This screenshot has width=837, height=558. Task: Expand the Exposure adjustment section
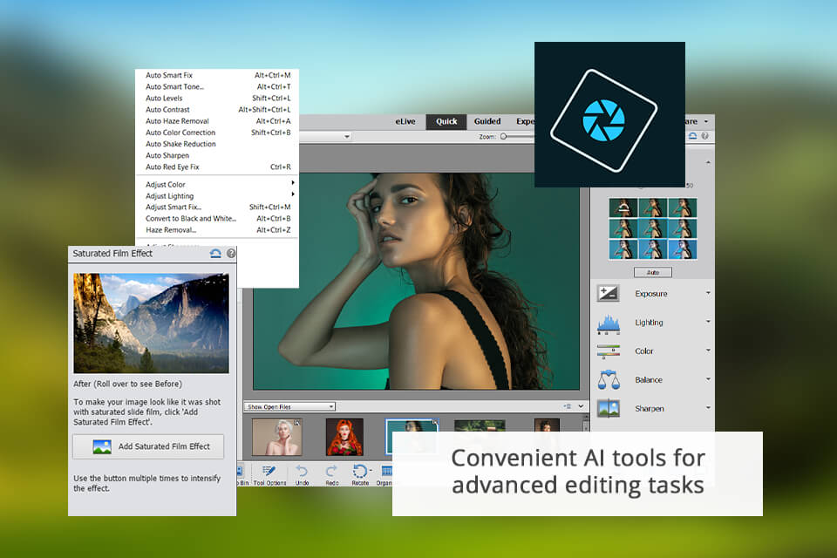tap(708, 293)
